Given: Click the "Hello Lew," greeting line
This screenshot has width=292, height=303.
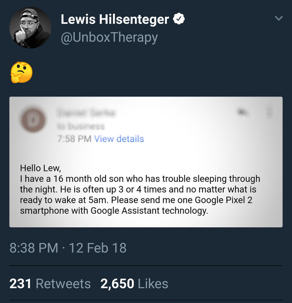Looking at the screenshot, I should pos(40,168).
